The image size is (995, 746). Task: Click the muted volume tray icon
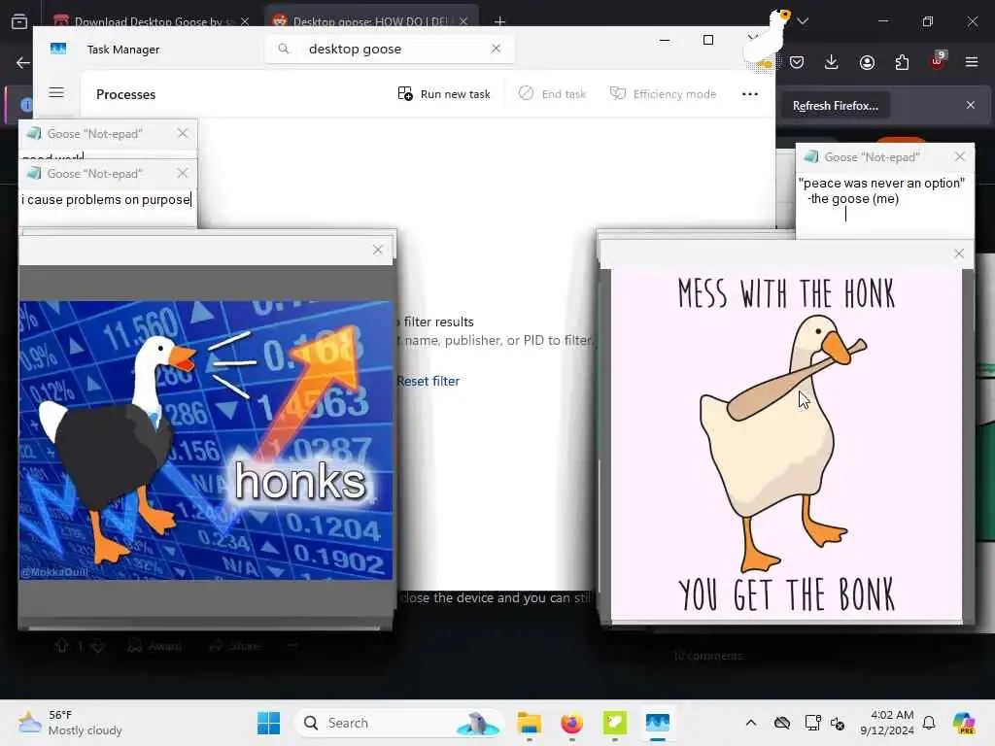pos(838,723)
